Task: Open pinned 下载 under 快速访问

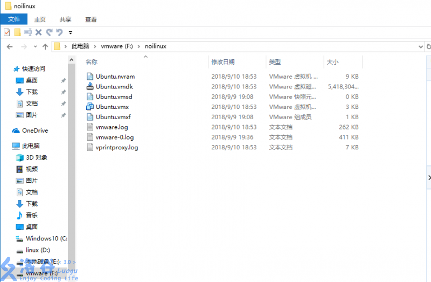Action: pyautogui.click(x=32, y=92)
